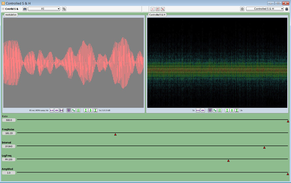Click the round arrow icon before Cntrlld S &
Image resolution: width=291 pixels, height=183 pixels.
click(3, 9)
